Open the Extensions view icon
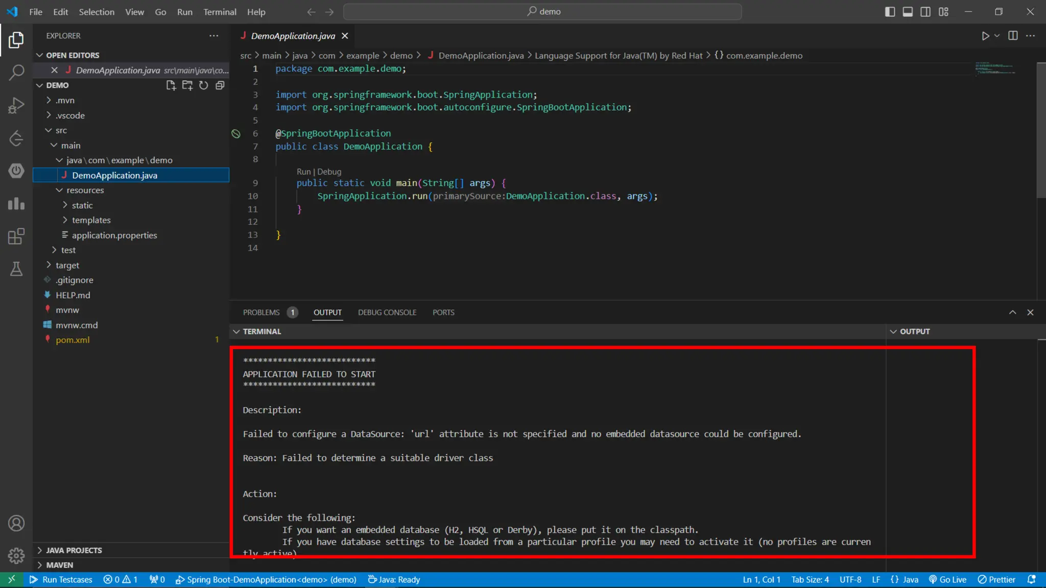The height and width of the screenshot is (588, 1046). pos(16,236)
